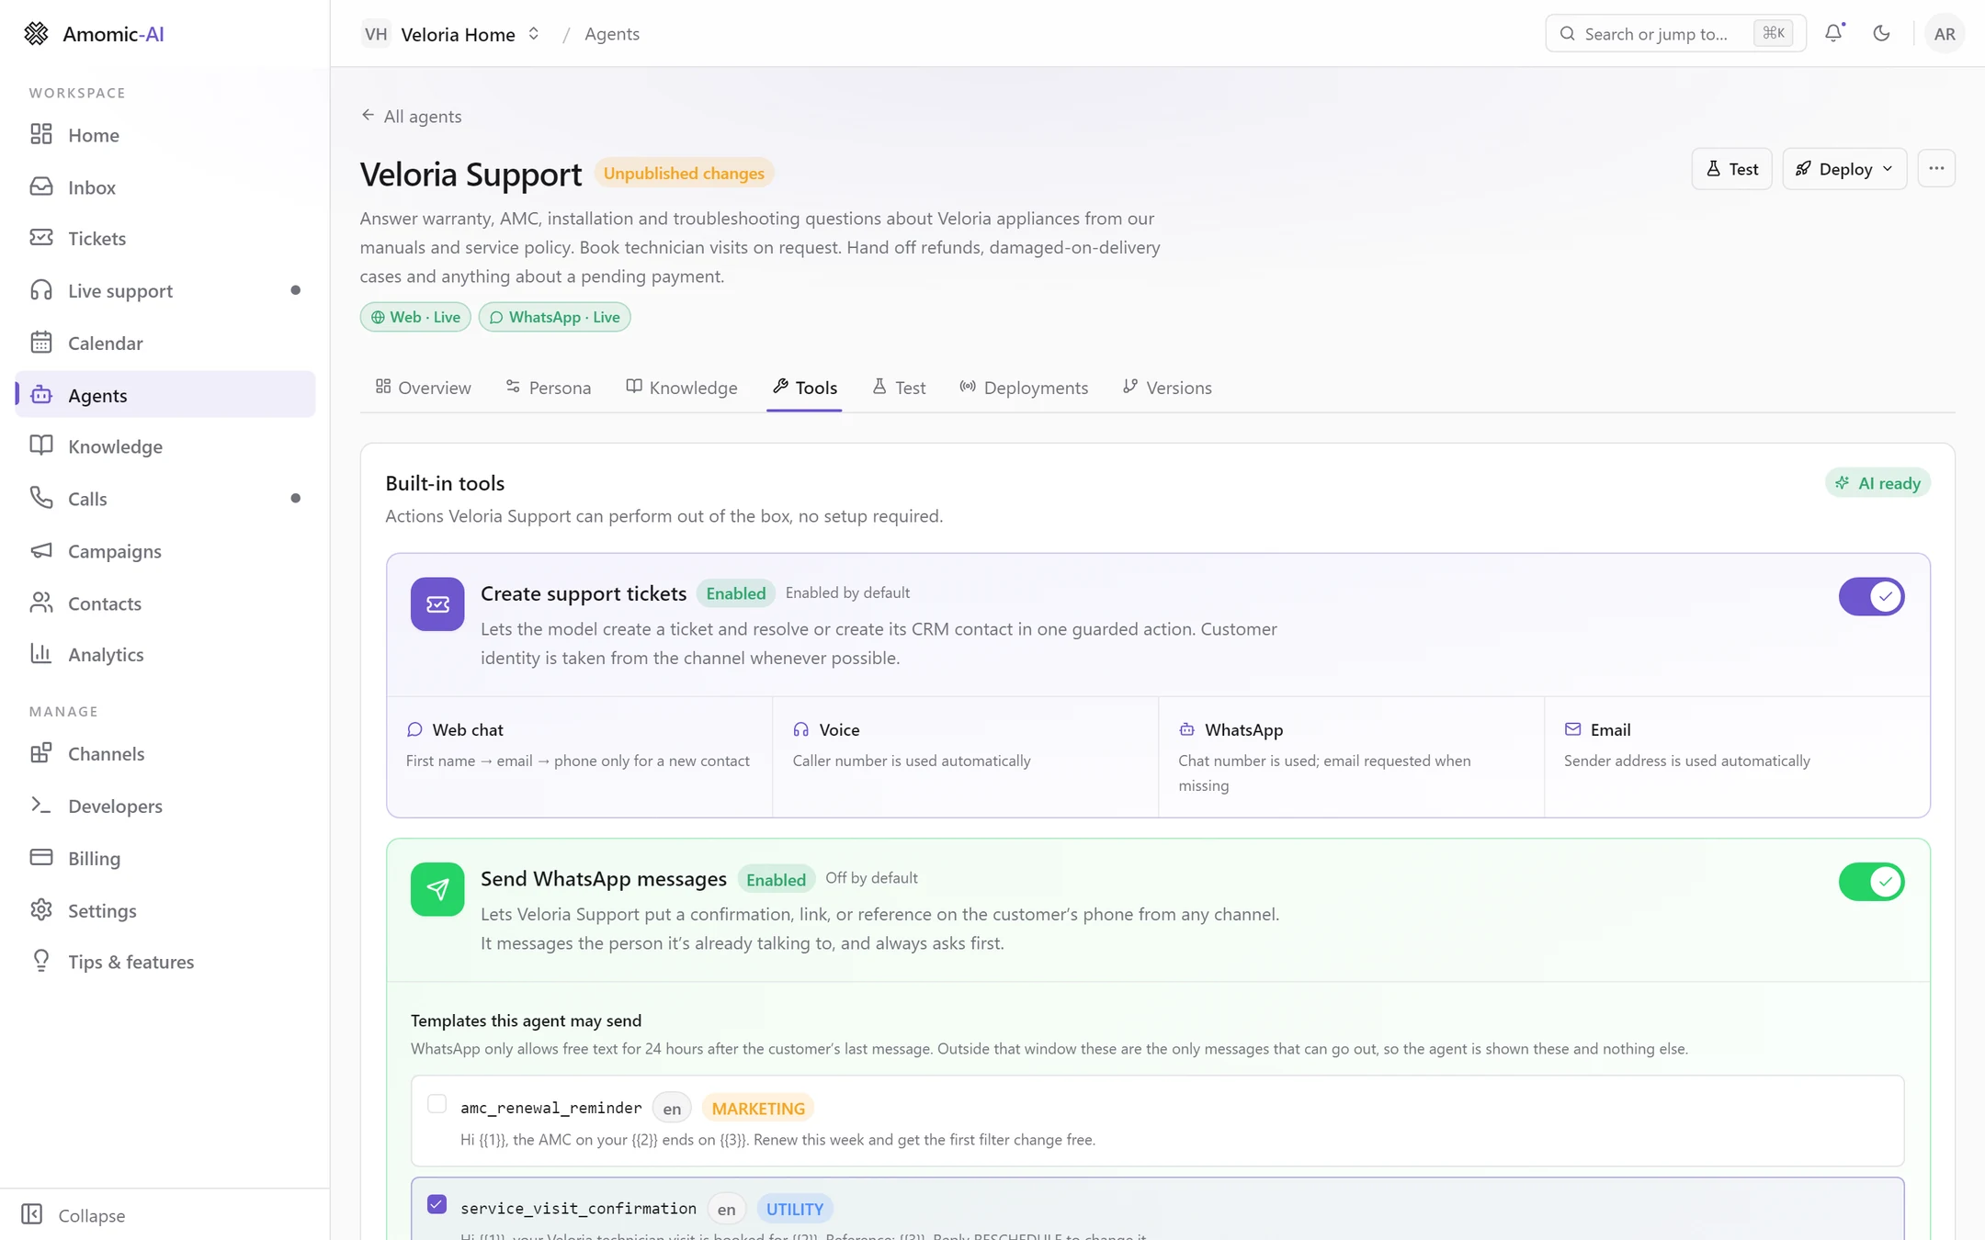This screenshot has width=1985, height=1240.
Task: Open the notifications bell
Action: pos(1834,34)
